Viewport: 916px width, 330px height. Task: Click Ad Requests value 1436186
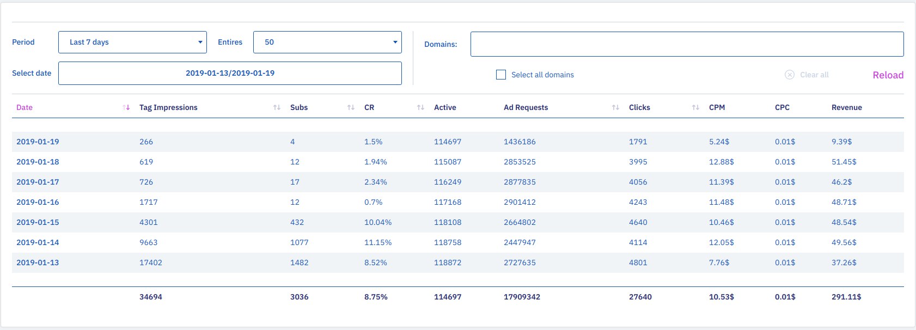tap(520, 142)
